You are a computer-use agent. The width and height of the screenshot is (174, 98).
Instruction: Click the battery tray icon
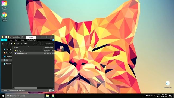point(150,96)
